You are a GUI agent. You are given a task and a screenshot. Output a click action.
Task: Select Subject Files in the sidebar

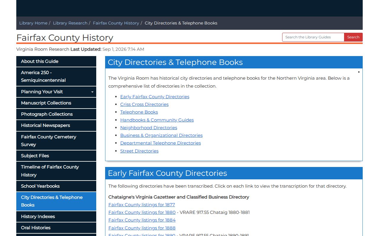(x=56, y=156)
